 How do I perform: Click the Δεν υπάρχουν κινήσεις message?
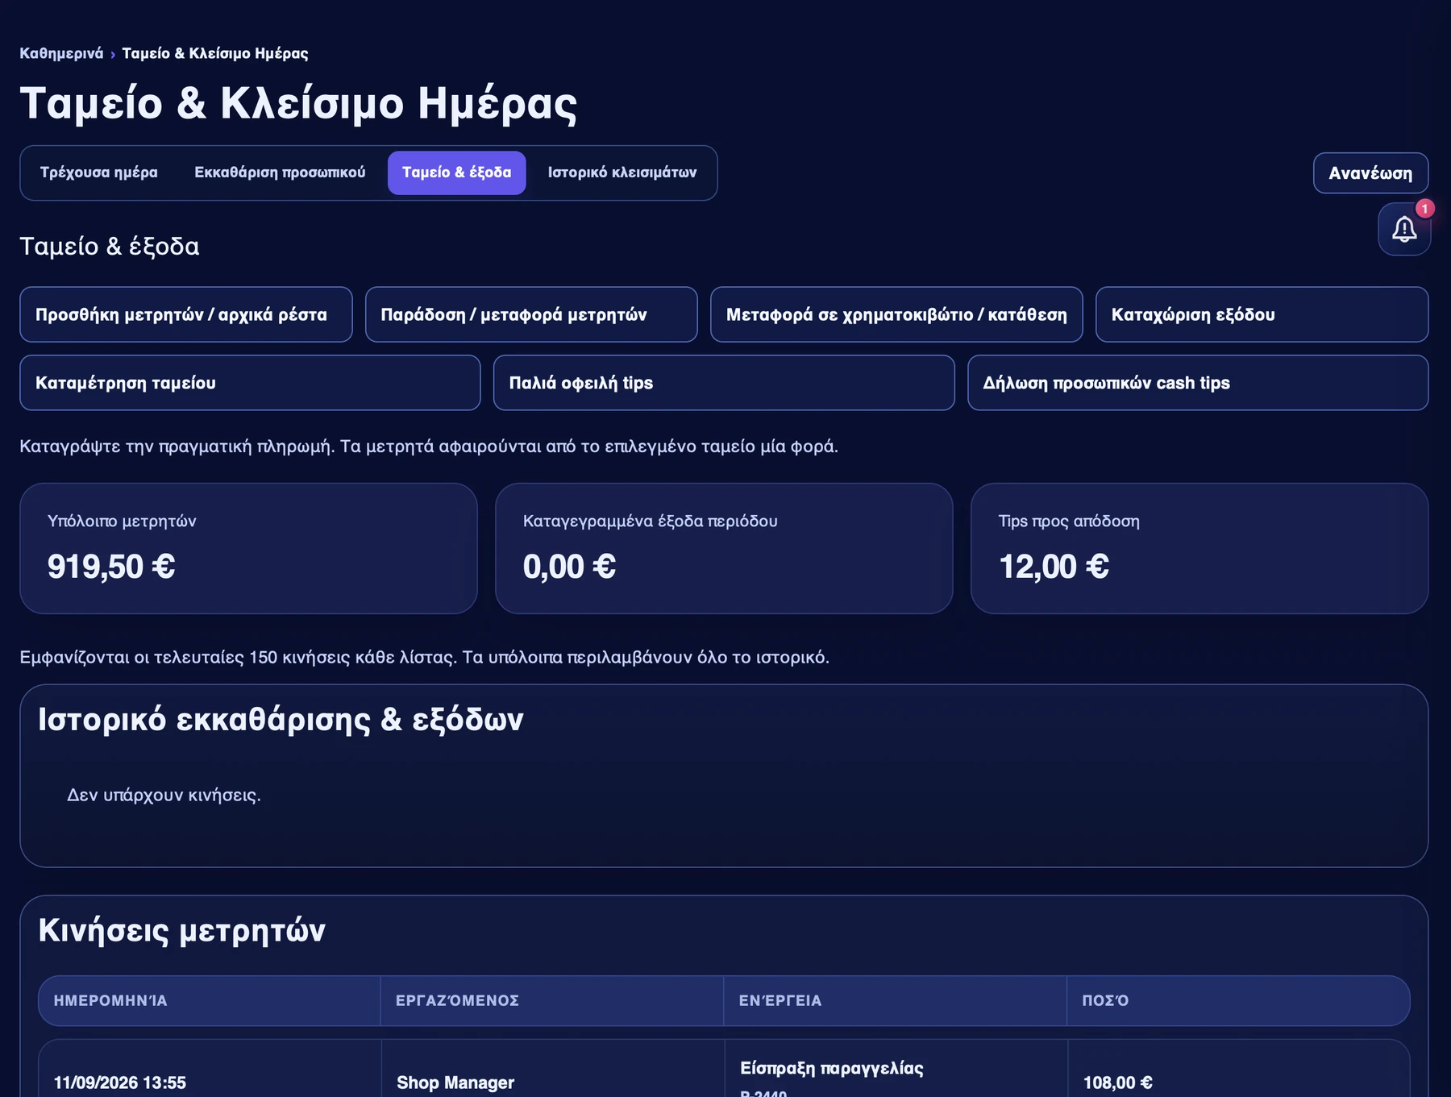pyautogui.click(x=164, y=796)
